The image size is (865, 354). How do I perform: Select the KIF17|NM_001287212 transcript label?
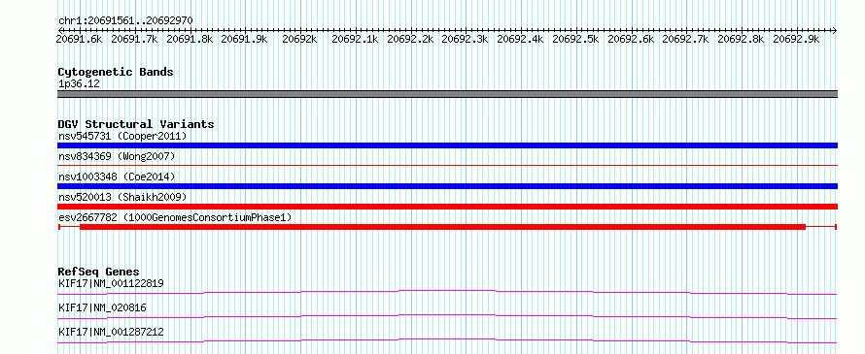111,333
